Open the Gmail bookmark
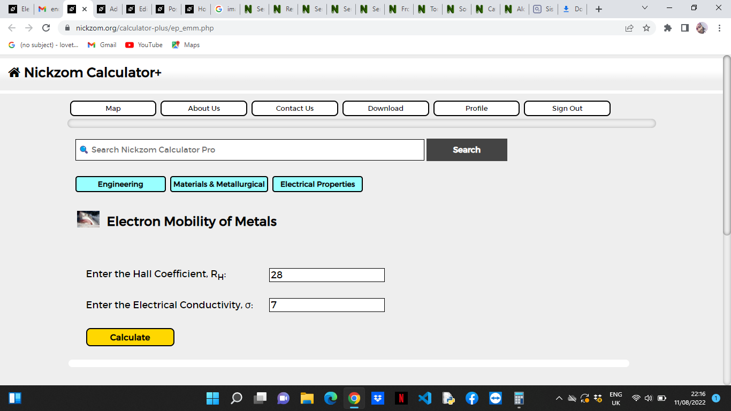The height and width of the screenshot is (411, 731). click(102, 45)
